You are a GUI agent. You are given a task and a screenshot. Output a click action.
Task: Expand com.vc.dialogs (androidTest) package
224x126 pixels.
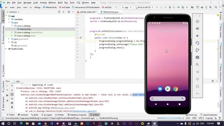coord(12,33)
